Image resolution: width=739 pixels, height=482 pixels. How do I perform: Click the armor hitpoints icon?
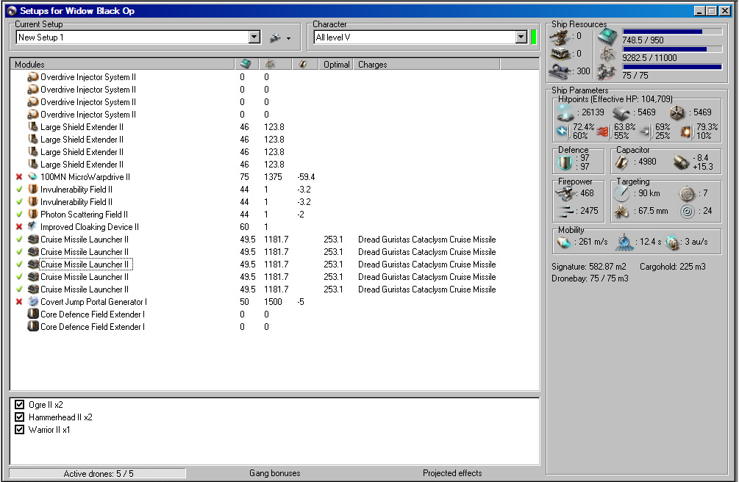[621, 113]
